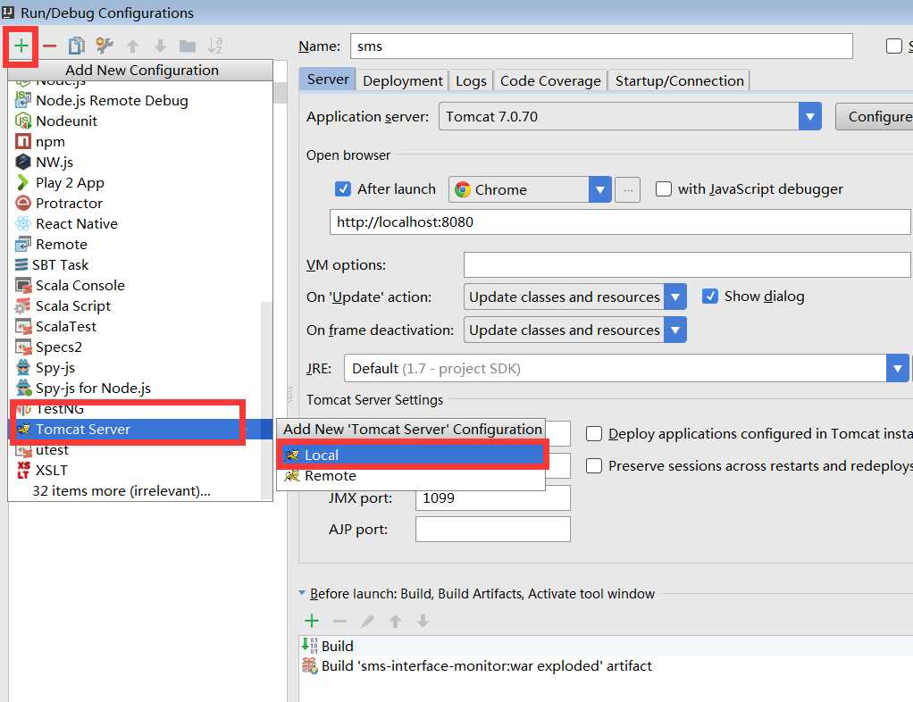
Task: Click the Before launch remove task minus icon
Action: [x=339, y=621]
